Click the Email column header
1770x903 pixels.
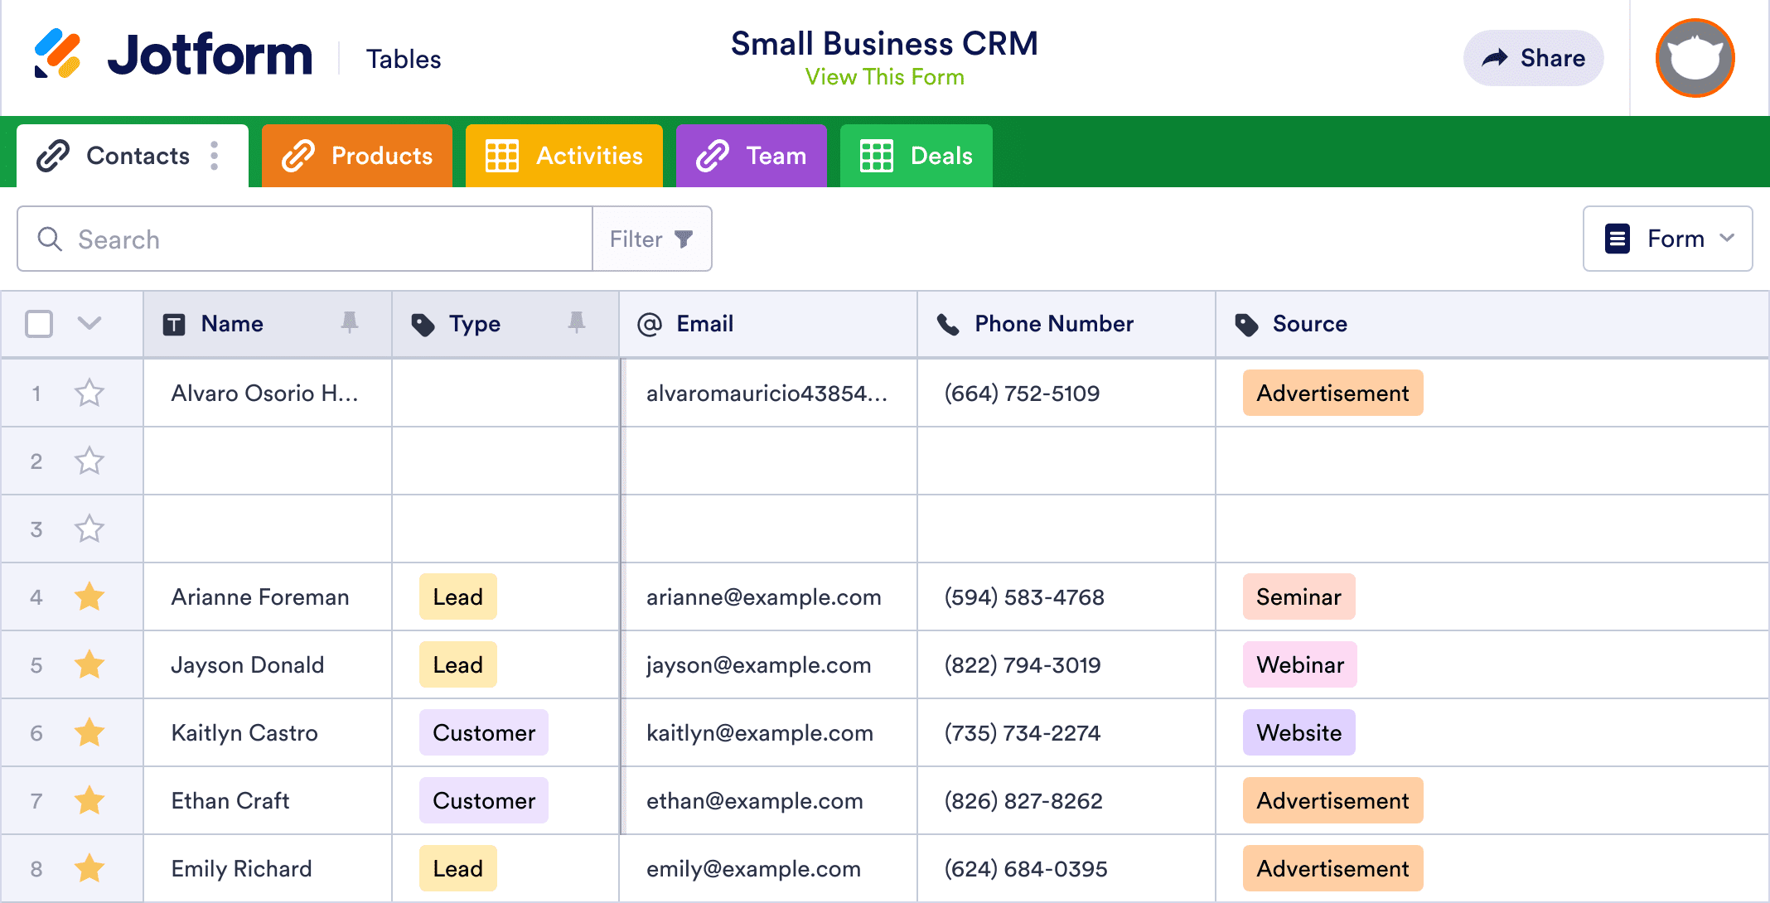tap(768, 324)
